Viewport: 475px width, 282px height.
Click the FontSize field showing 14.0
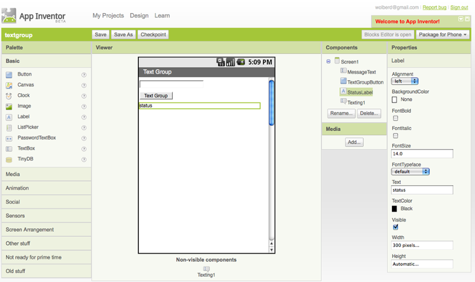pyautogui.click(x=422, y=154)
